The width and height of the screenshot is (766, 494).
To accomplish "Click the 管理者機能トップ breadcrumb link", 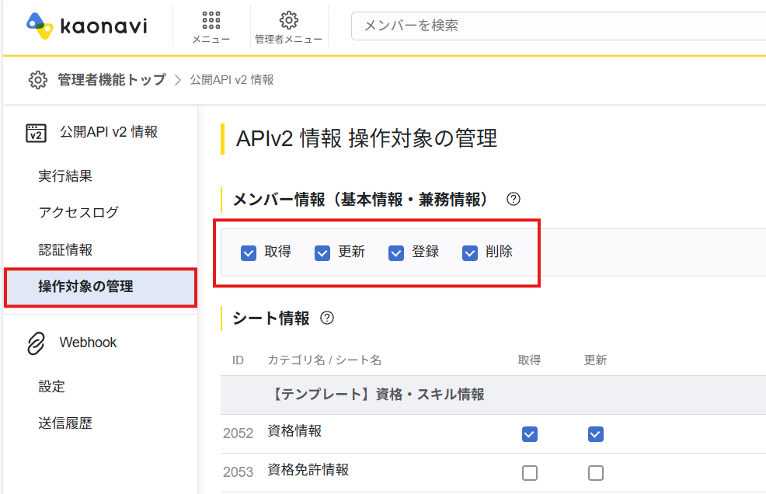I will (111, 80).
